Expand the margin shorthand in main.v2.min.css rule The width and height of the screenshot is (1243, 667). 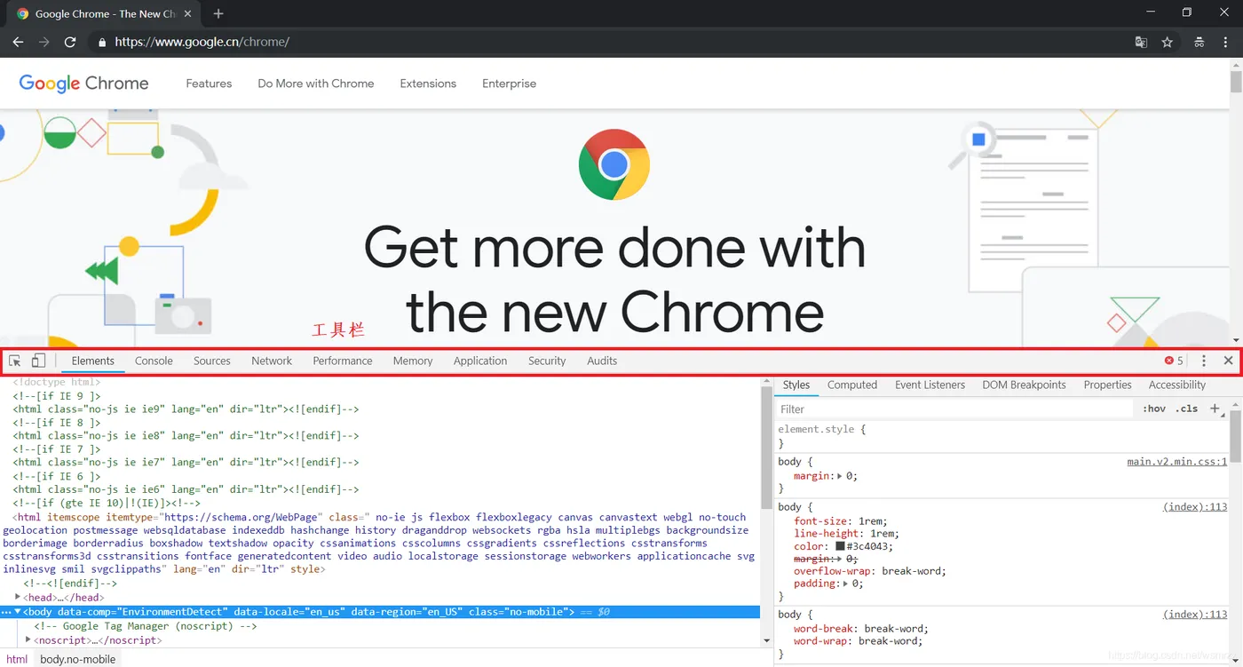(840, 476)
